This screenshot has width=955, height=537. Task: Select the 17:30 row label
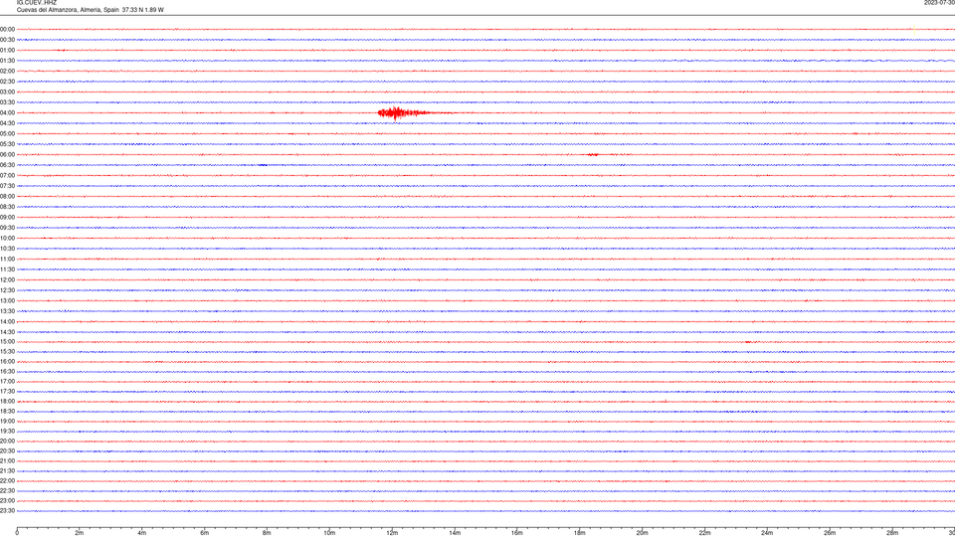click(7, 392)
